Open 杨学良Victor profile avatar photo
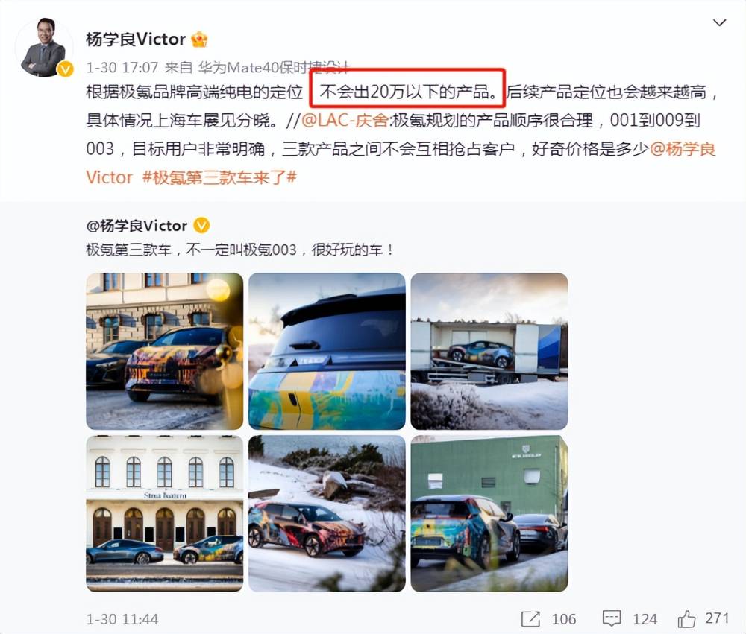 (43, 48)
